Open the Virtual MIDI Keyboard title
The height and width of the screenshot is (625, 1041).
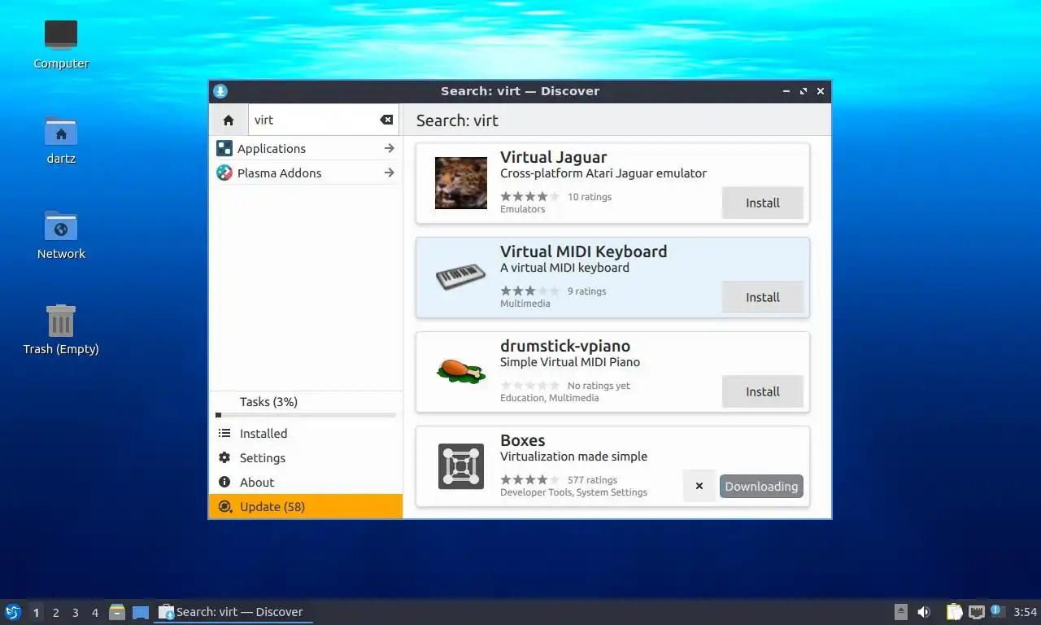tap(583, 251)
